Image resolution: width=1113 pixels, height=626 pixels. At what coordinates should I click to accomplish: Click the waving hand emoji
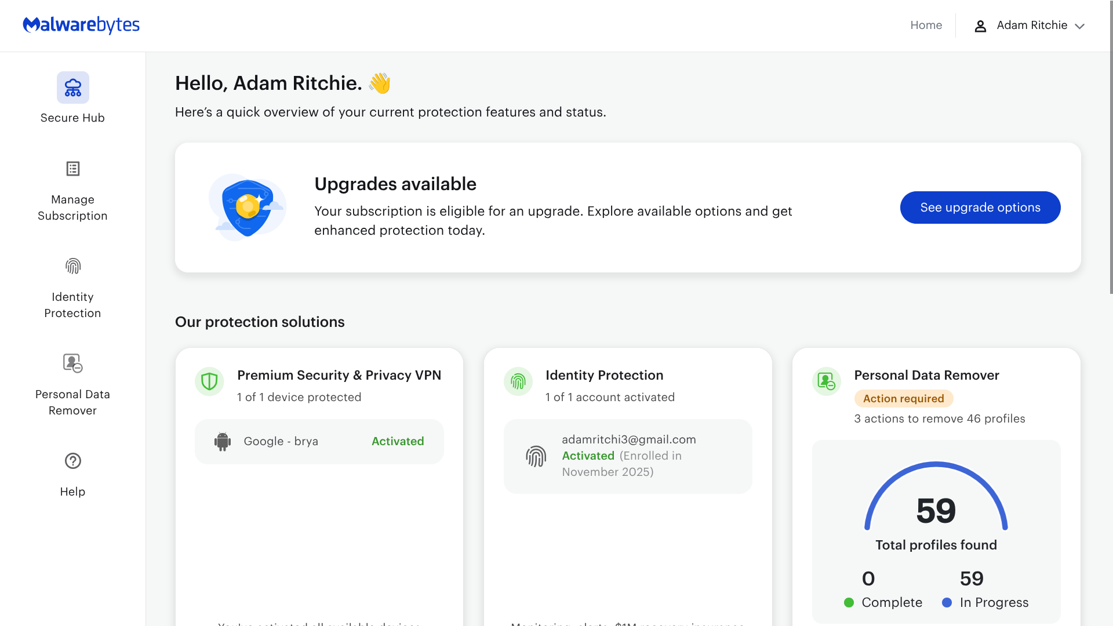click(x=380, y=83)
